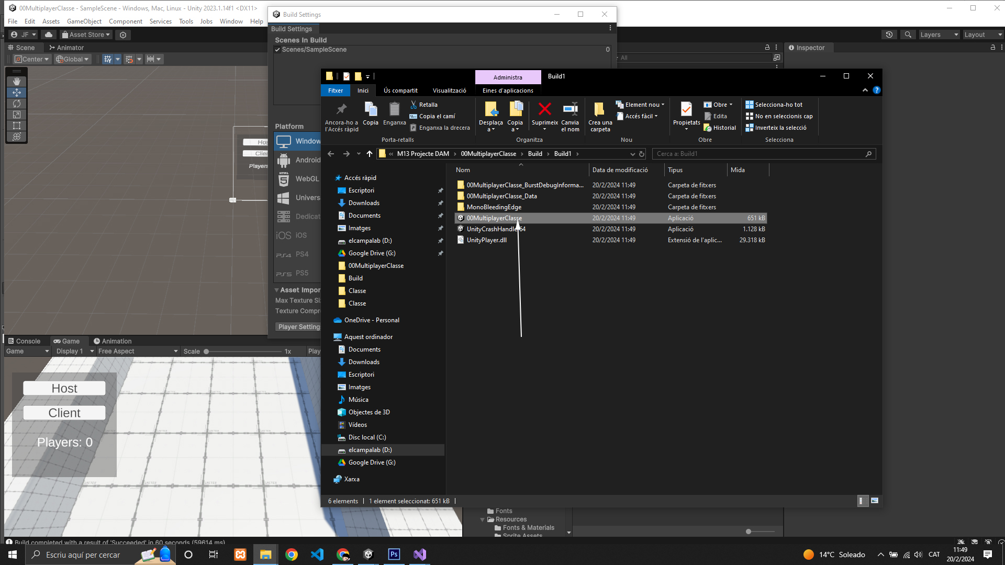Click the Scale tool icon

point(17,115)
